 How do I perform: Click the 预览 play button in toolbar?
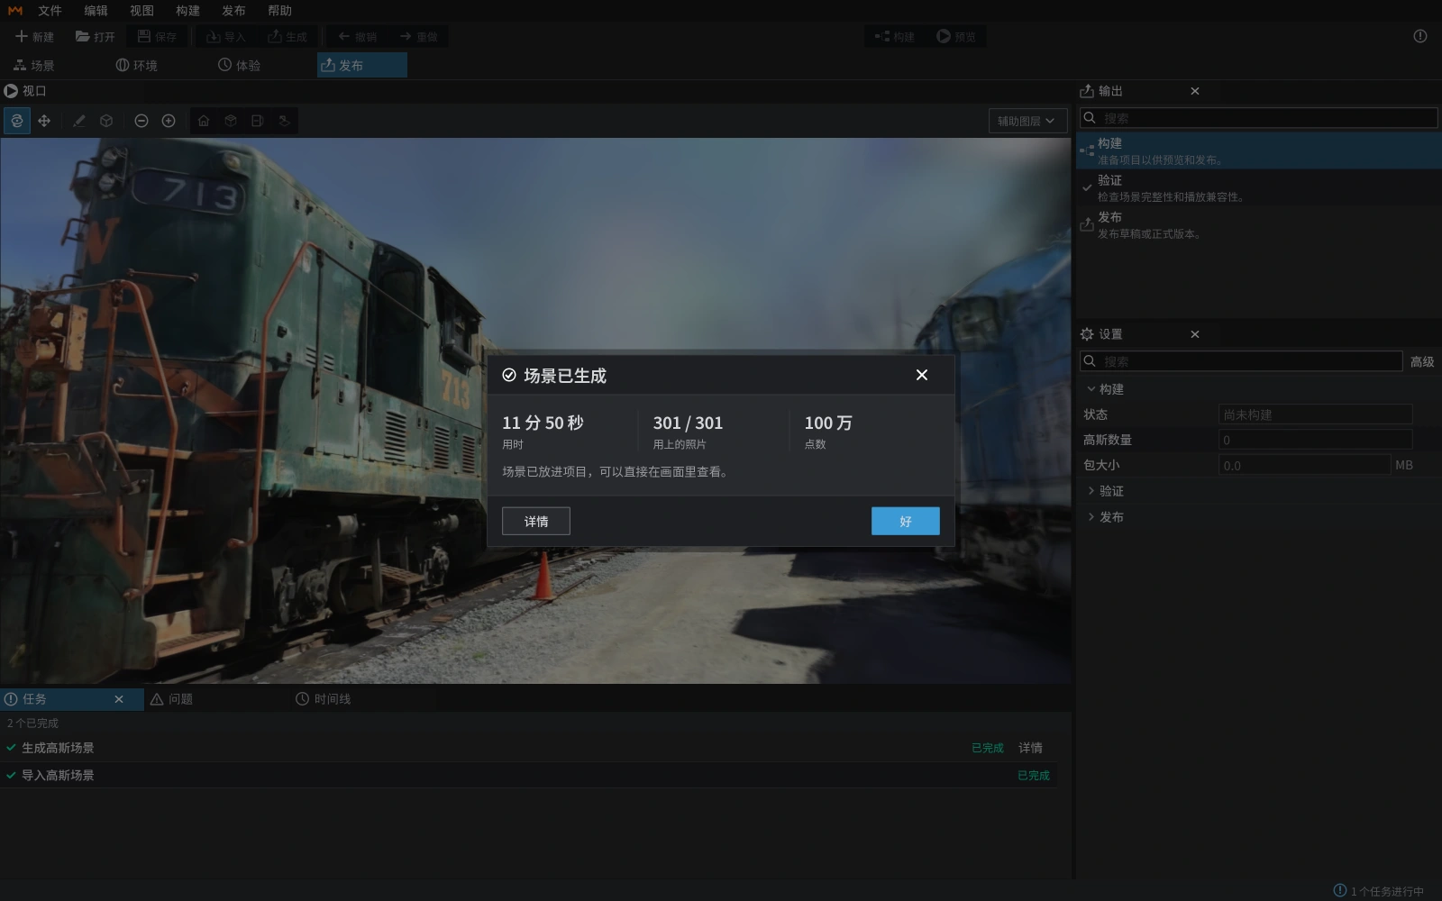click(x=956, y=37)
